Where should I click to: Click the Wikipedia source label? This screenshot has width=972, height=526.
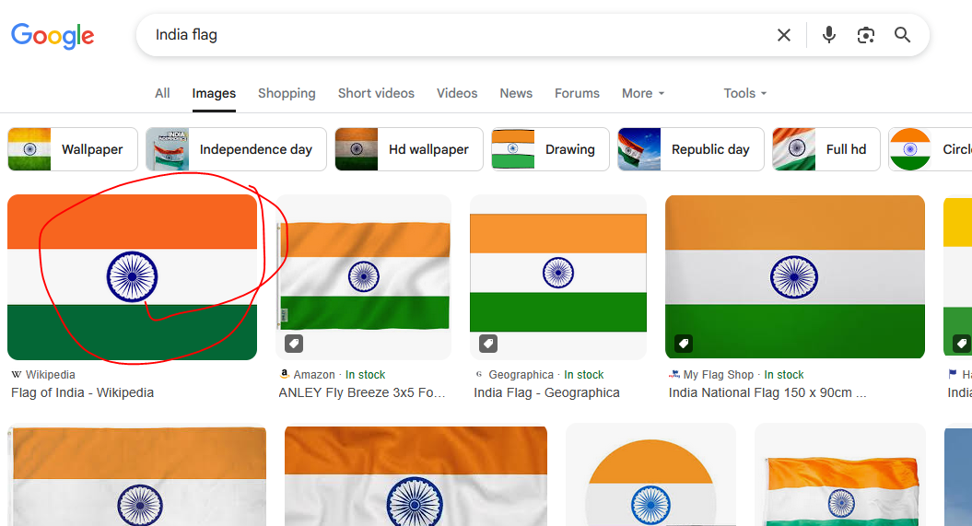[50, 374]
